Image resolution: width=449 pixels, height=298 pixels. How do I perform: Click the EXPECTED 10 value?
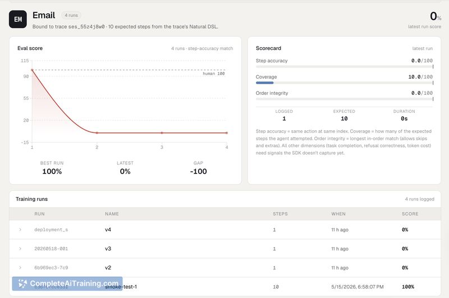point(344,118)
